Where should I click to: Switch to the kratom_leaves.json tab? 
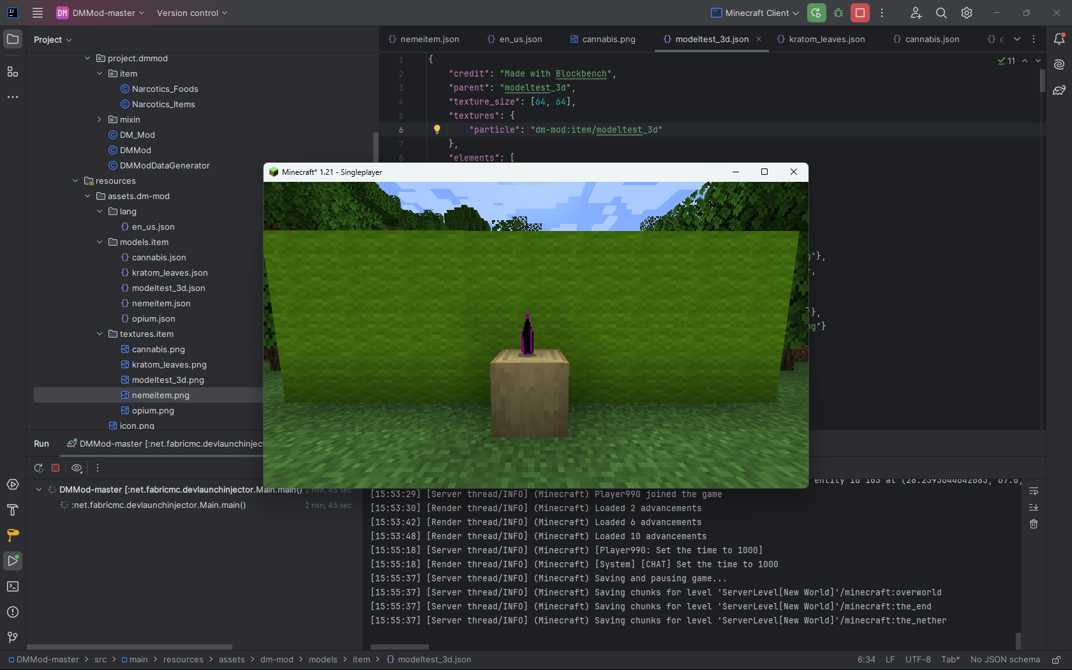(821, 39)
